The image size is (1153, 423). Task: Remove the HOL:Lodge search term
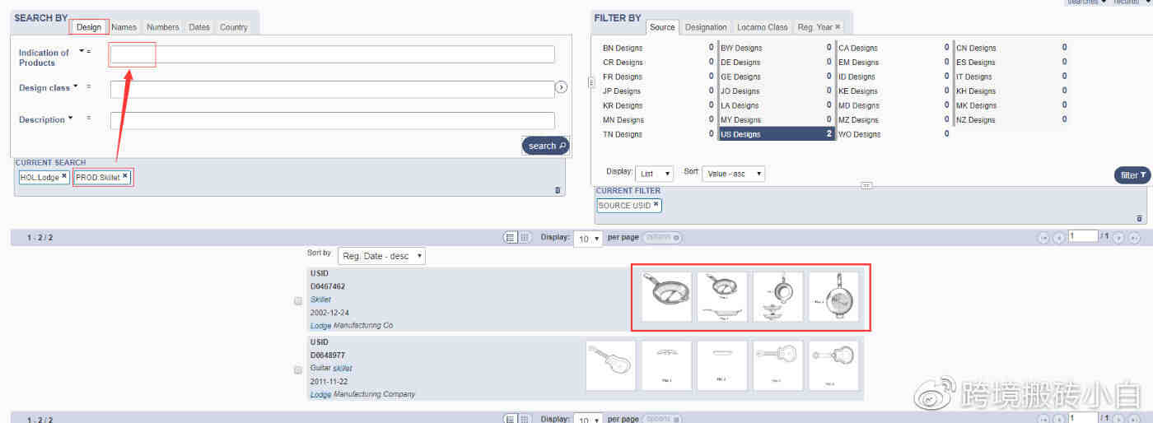(64, 176)
